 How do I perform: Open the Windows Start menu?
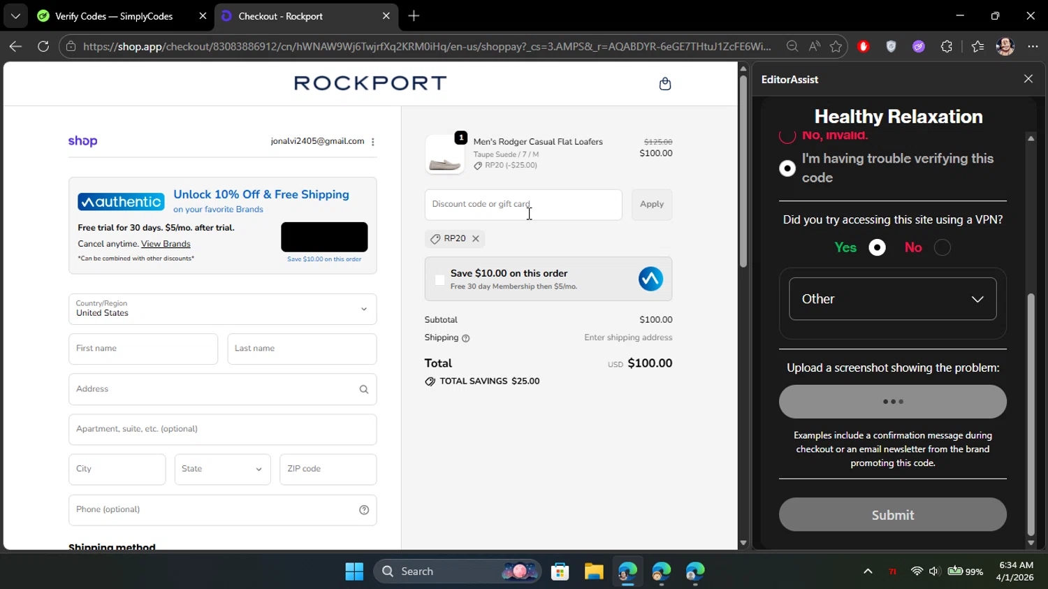(354, 572)
